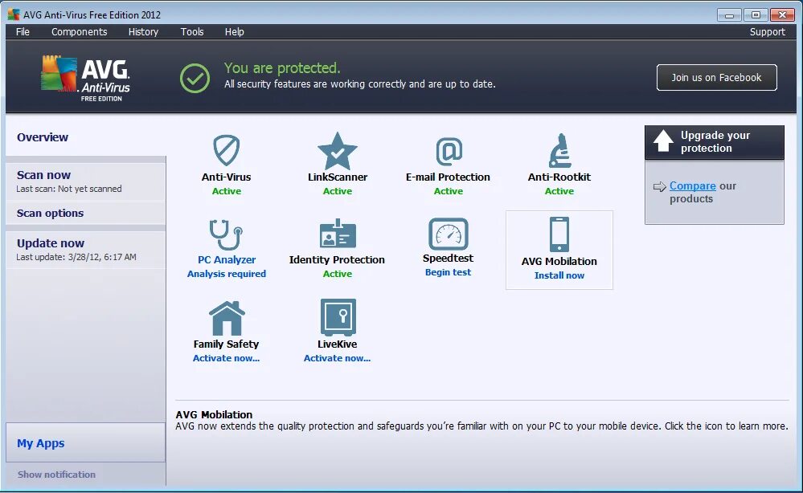The image size is (803, 493).
Task: Click Activate now under Family Safety
Action: [x=227, y=358]
